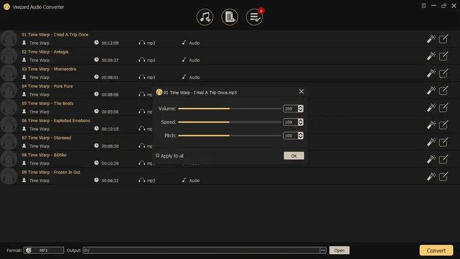Open effects wand for 03 Mixmaestro
Image resolution: width=460 pixels, height=259 pixels.
431,73
